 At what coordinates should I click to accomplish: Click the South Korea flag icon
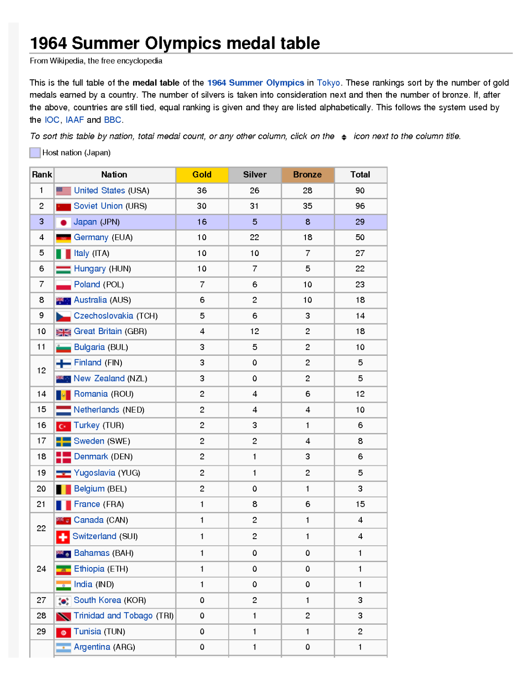[63, 601]
